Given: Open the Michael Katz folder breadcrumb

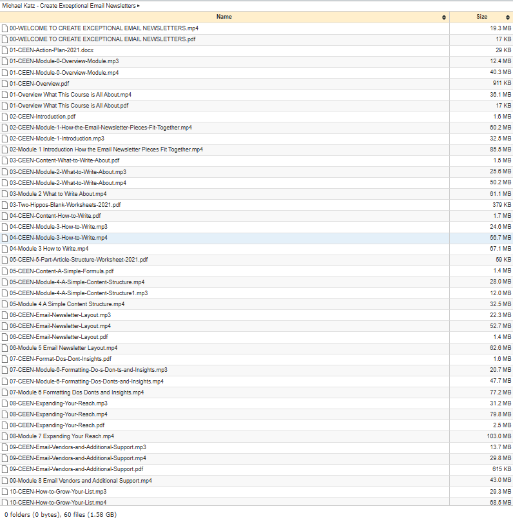Looking at the screenshot, I should [x=69, y=6].
